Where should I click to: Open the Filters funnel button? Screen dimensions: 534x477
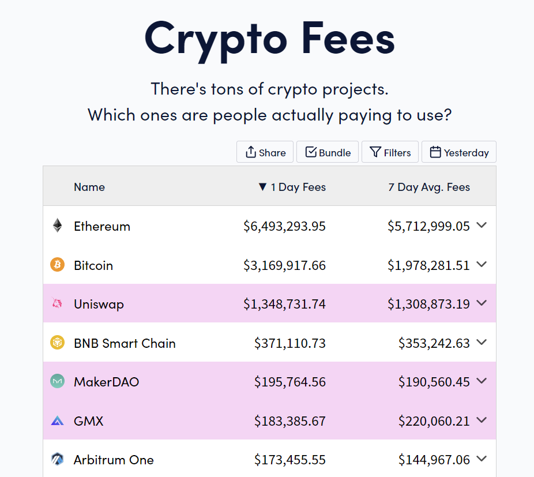click(x=390, y=152)
